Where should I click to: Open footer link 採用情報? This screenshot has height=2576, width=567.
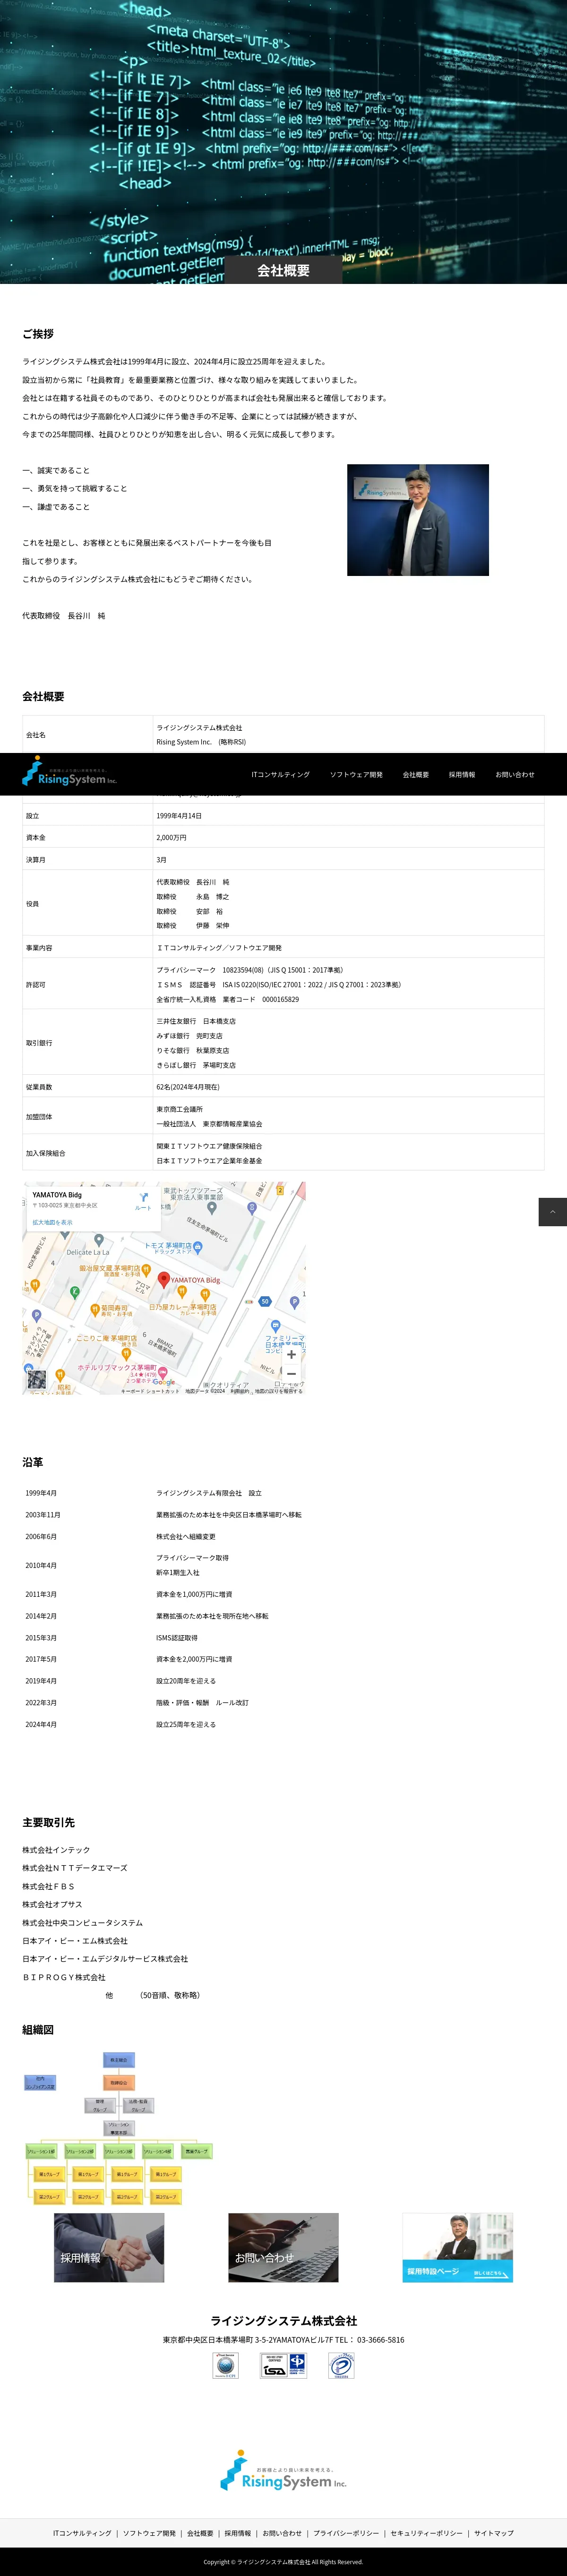[x=238, y=2533]
